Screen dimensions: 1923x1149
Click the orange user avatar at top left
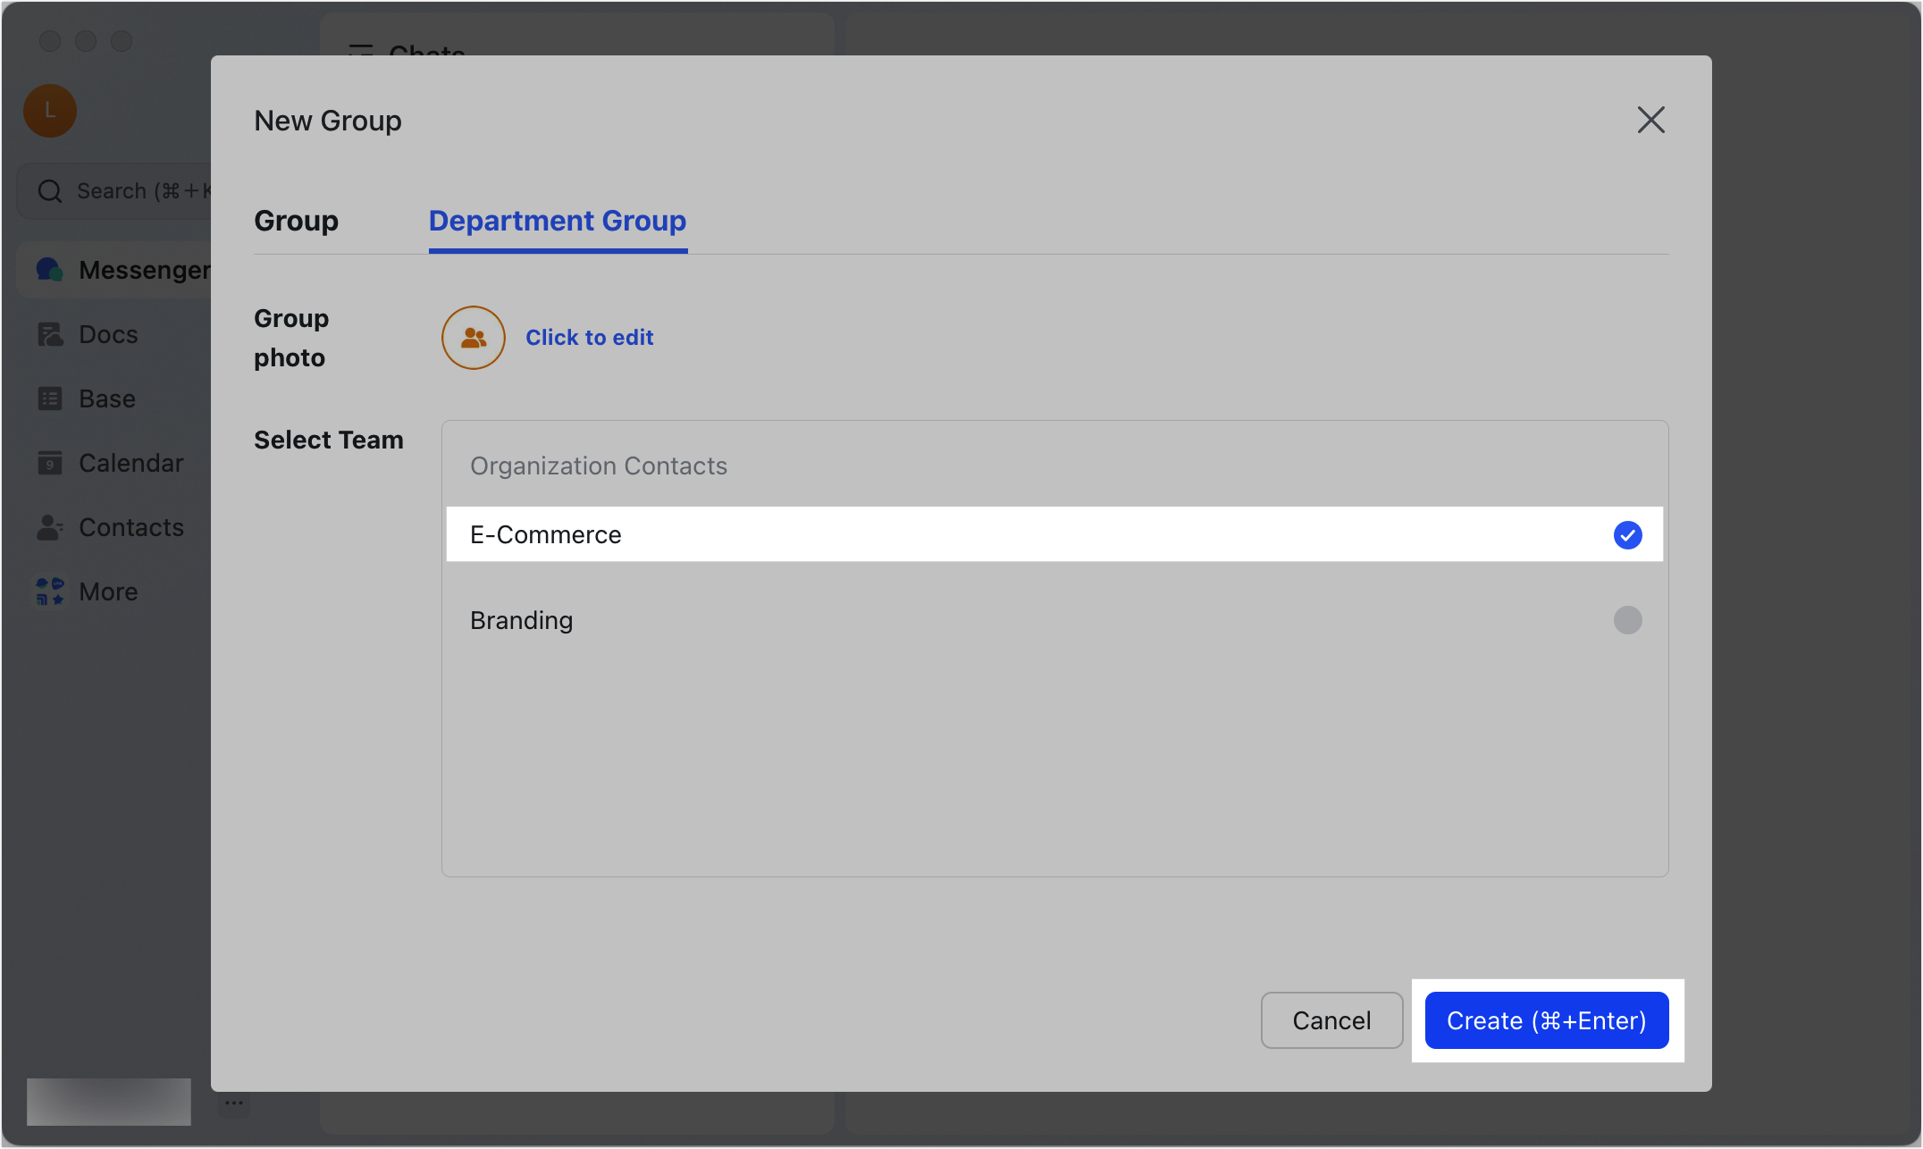click(x=49, y=110)
